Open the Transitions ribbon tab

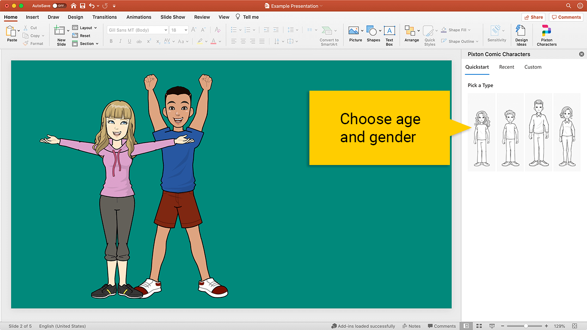point(104,17)
